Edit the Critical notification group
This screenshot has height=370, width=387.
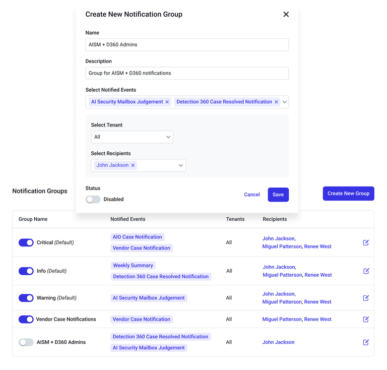pyautogui.click(x=366, y=242)
